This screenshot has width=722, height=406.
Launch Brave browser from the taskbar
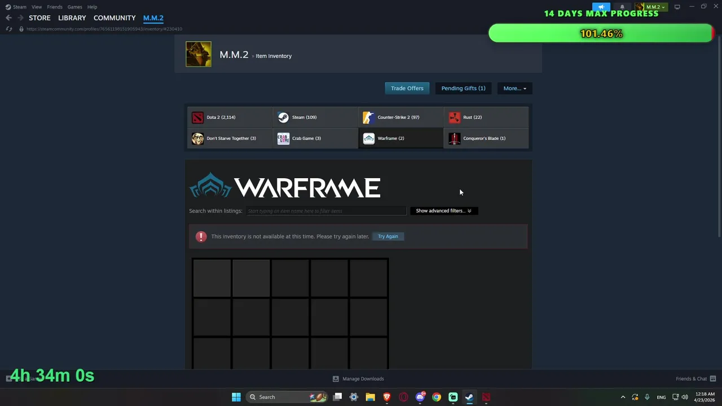click(x=387, y=397)
